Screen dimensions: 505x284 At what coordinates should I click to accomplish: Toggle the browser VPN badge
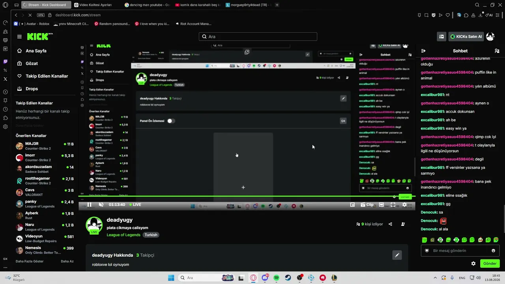[41, 15]
